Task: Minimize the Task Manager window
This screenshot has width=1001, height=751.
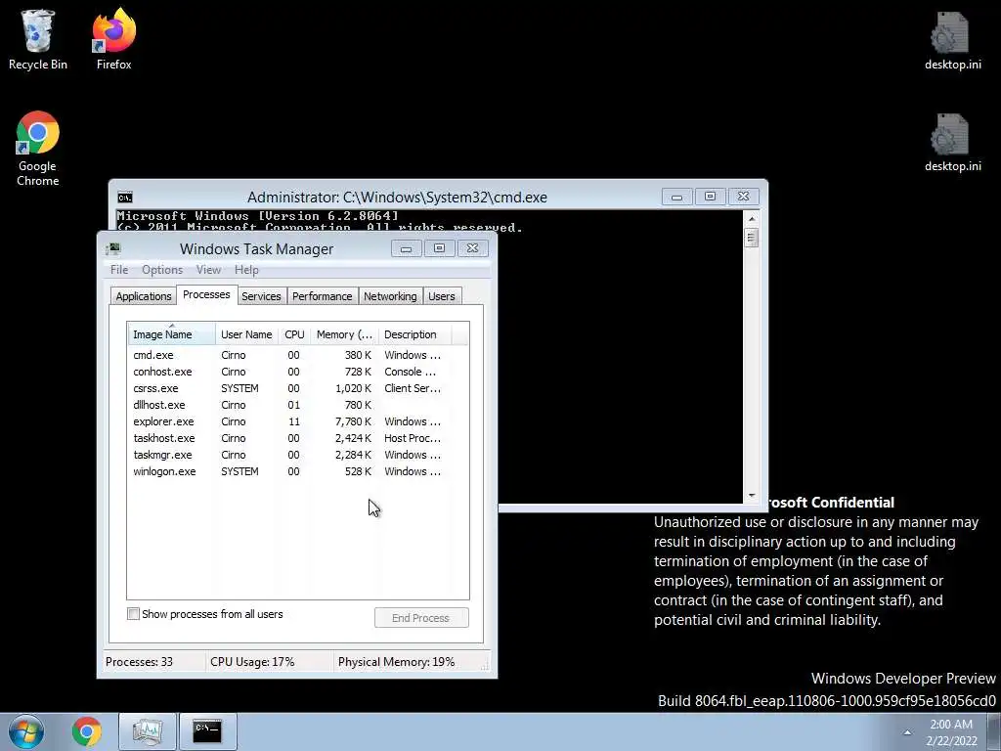Action: 406,248
